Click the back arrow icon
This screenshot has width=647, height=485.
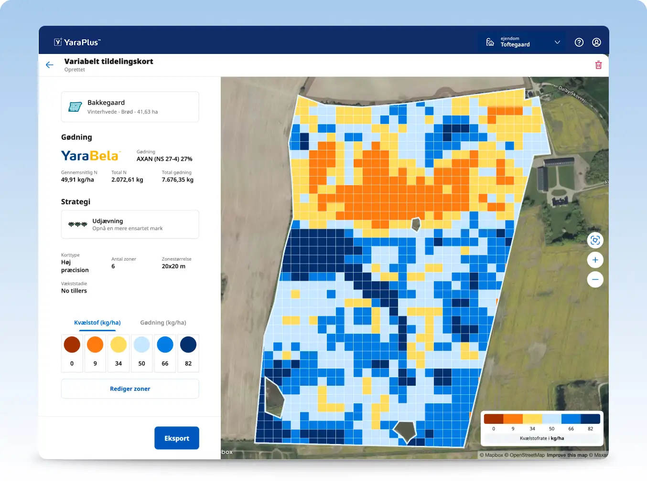tap(50, 65)
